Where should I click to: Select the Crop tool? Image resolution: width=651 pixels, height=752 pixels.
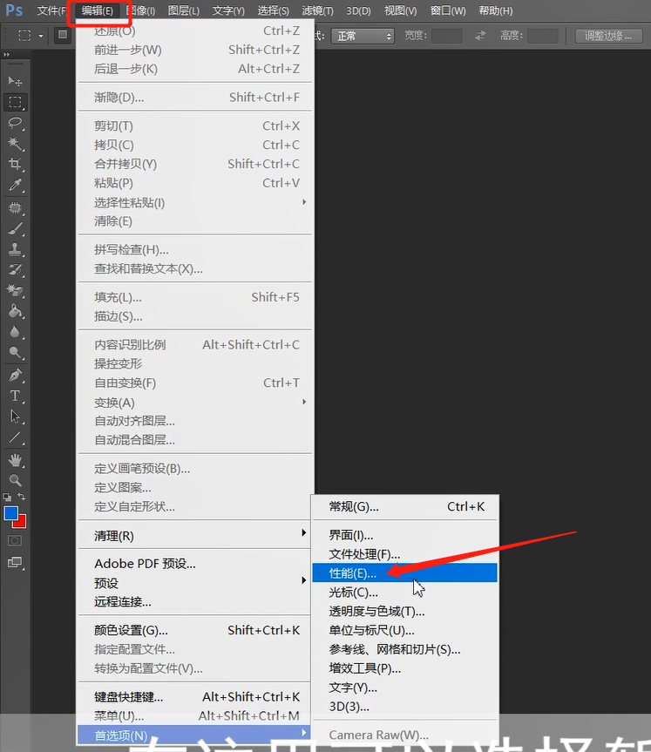pos(15,164)
